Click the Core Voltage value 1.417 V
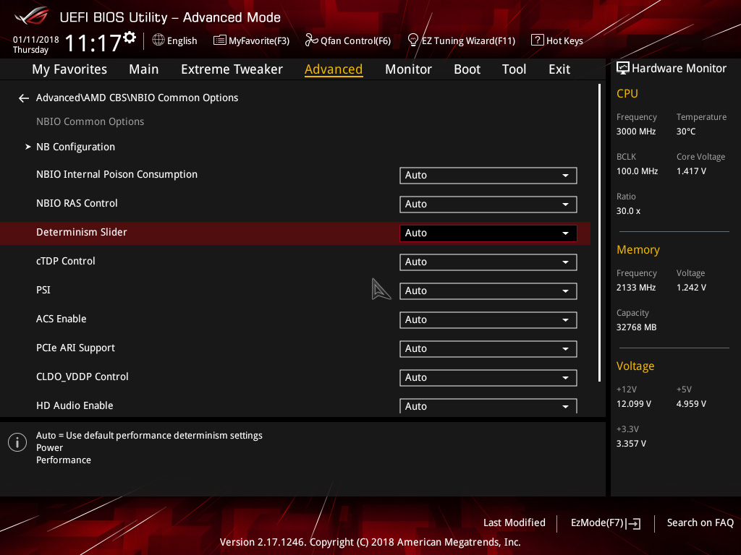This screenshot has height=555, width=741. [x=691, y=171]
